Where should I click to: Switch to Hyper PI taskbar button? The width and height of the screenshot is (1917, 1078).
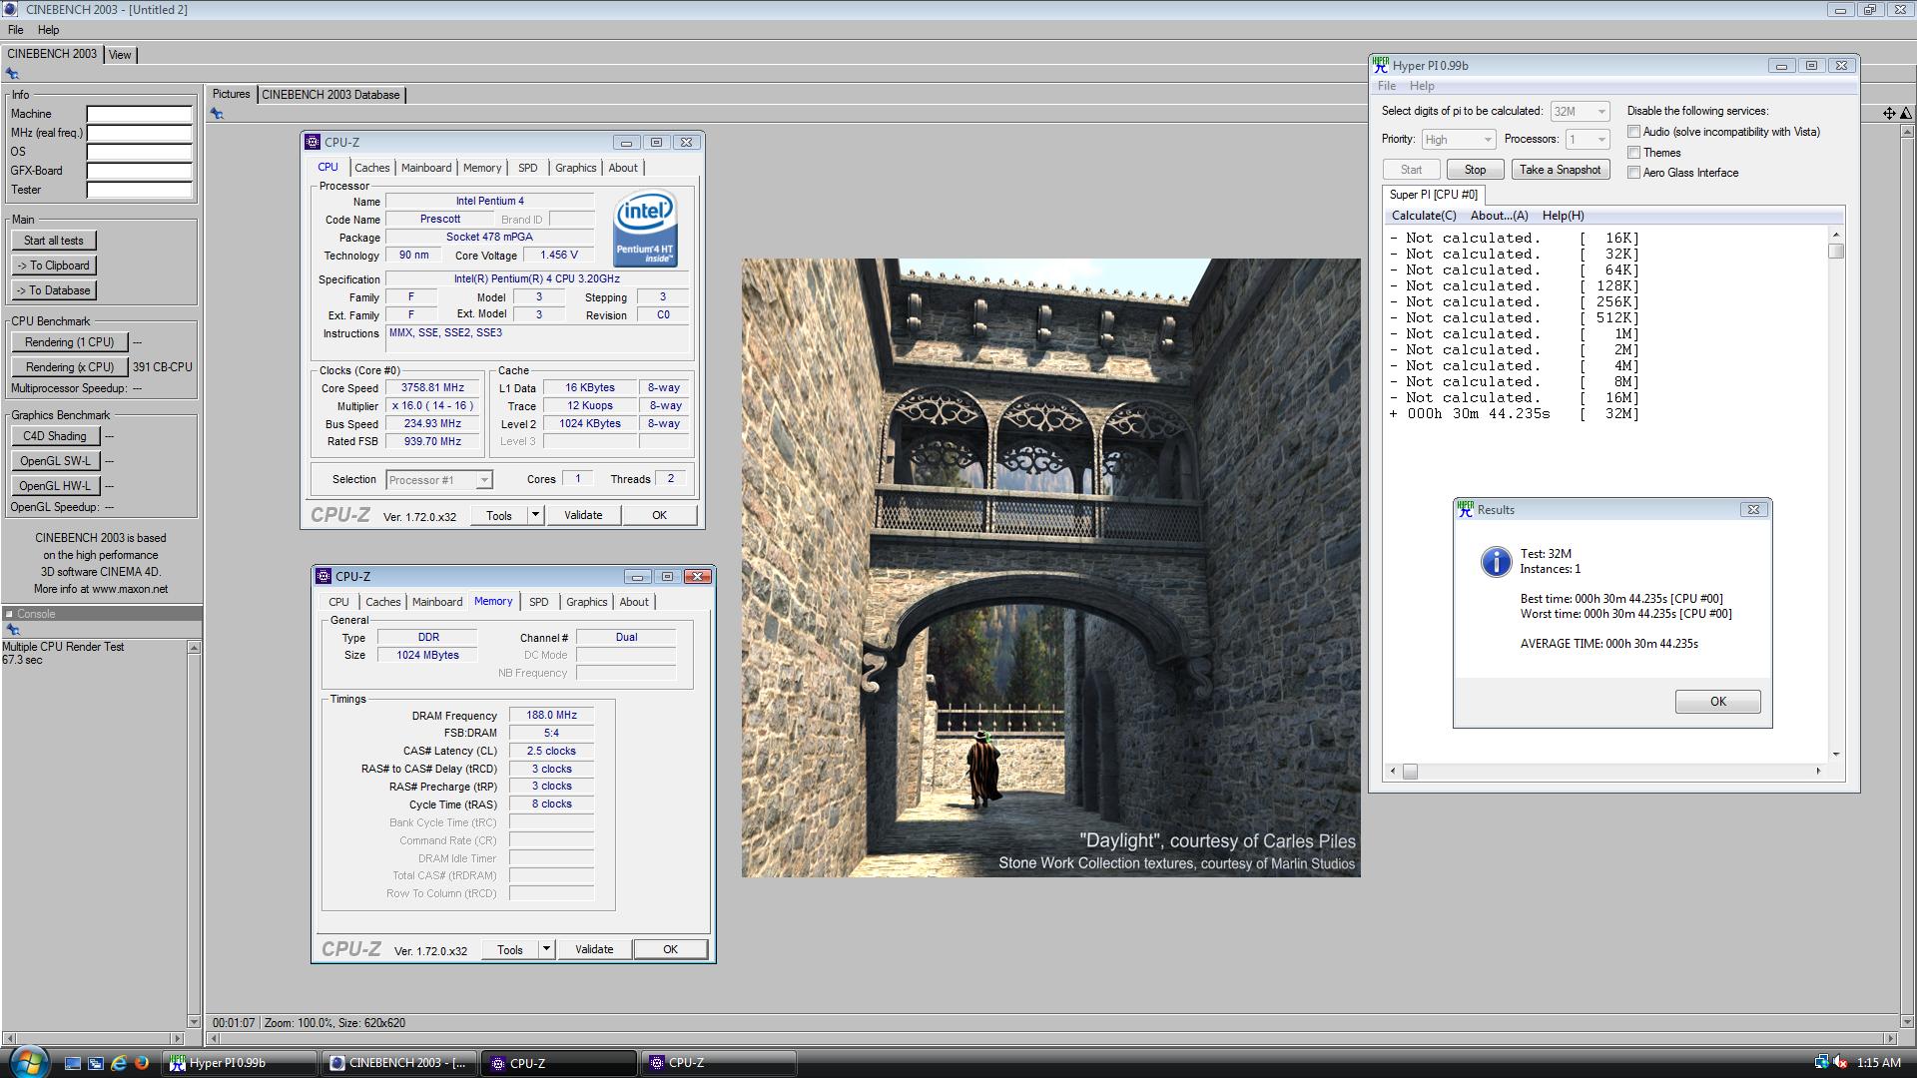pos(240,1063)
